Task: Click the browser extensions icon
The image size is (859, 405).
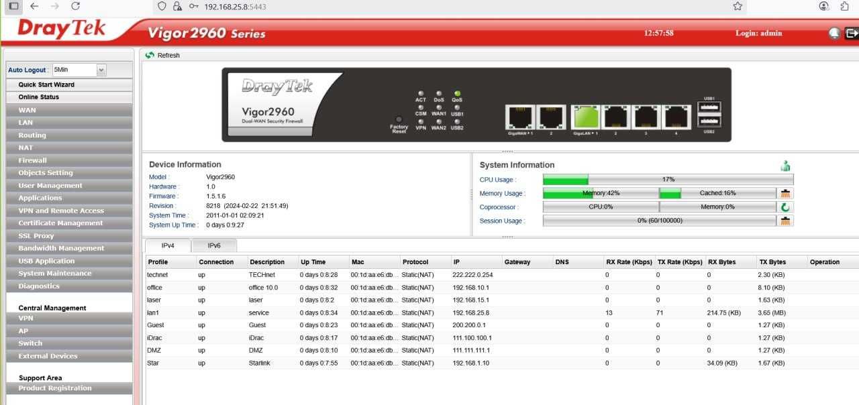Action: [x=844, y=6]
